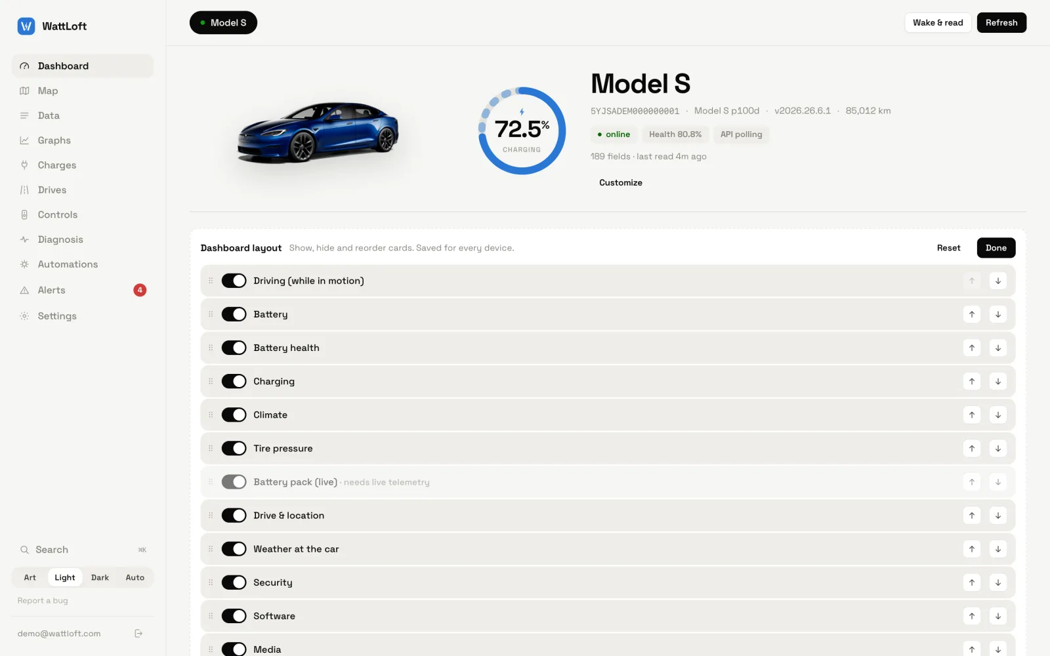Toggle the Battery card switch

tap(234, 314)
